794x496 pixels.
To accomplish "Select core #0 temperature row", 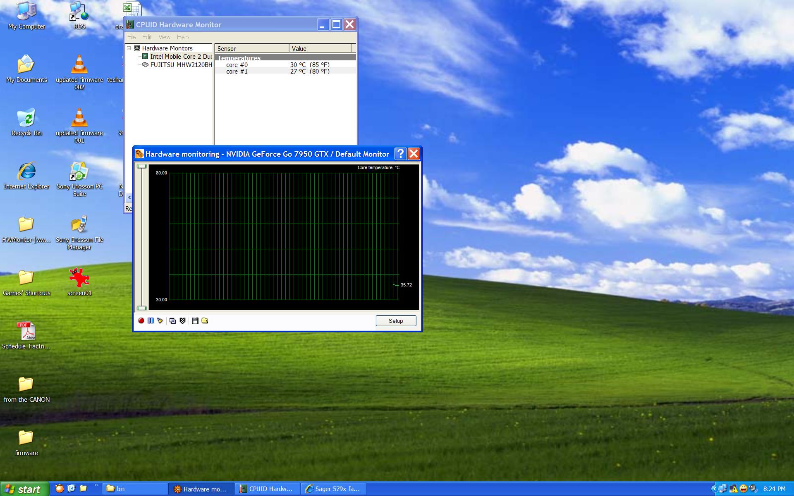I will click(285, 65).
